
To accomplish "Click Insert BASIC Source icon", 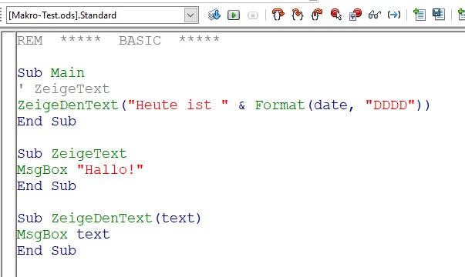I will tap(420, 15).
